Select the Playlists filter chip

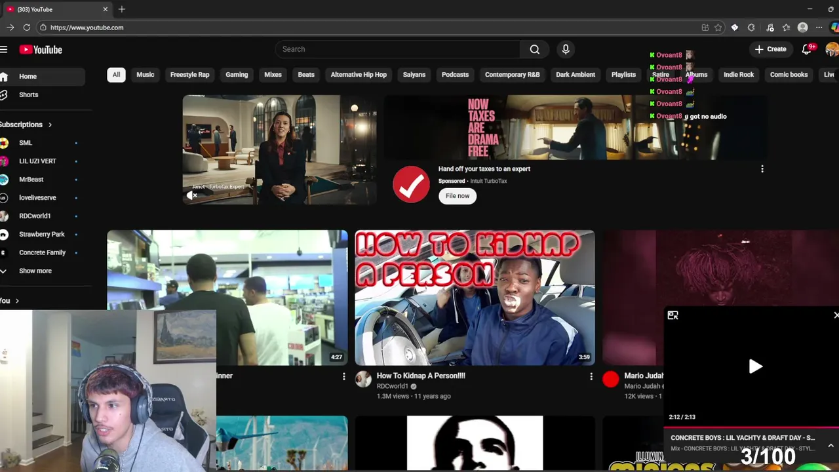coord(623,75)
